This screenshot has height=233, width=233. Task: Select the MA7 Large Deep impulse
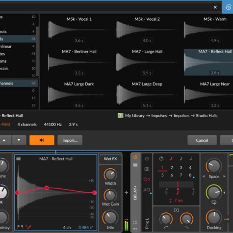click(147, 95)
